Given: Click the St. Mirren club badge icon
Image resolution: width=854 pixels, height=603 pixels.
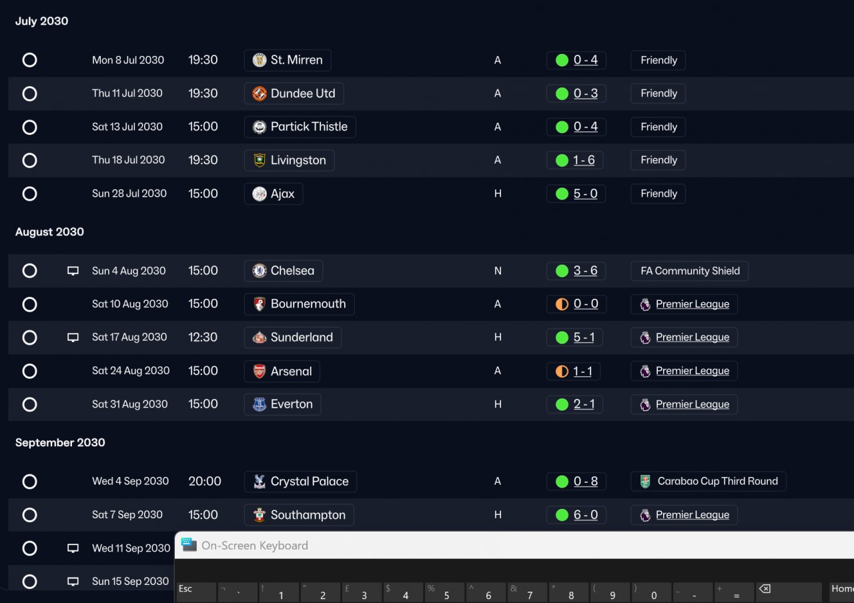Looking at the screenshot, I should 260,60.
